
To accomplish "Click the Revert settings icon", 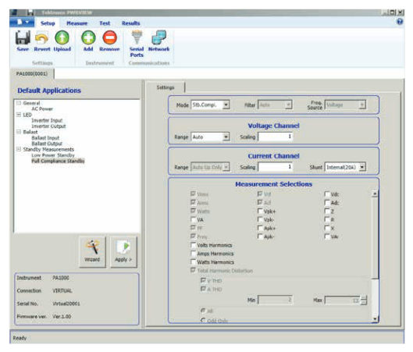I will tap(42, 38).
